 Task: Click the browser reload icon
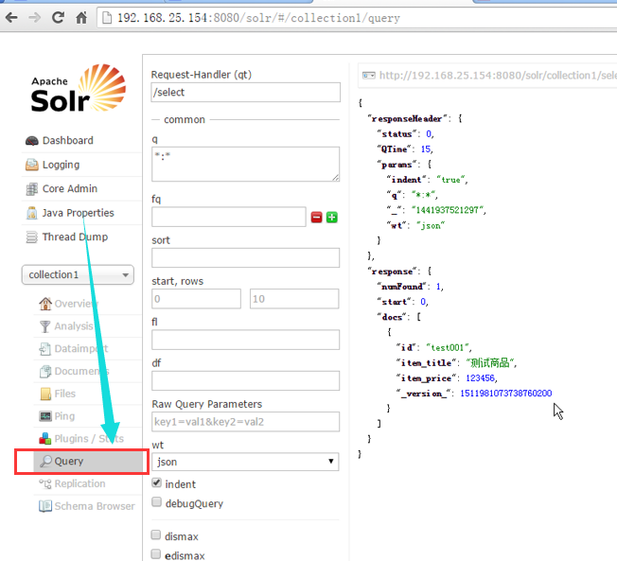(x=59, y=18)
